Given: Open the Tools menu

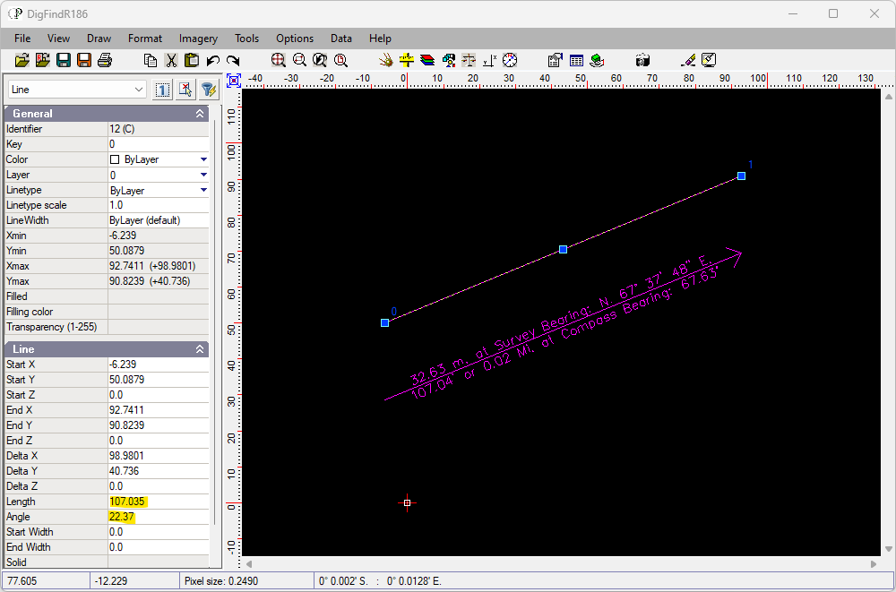Looking at the screenshot, I should (x=247, y=39).
